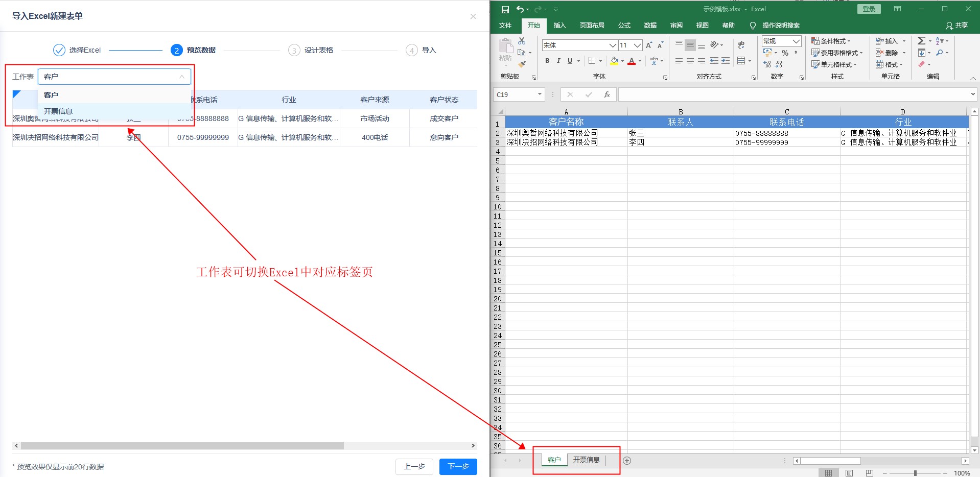Click the 上一步 button

pyautogui.click(x=414, y=467)
